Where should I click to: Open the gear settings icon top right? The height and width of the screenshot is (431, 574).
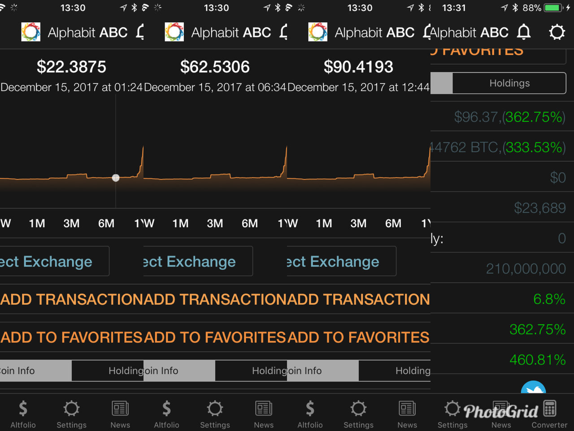click(557, 32)
